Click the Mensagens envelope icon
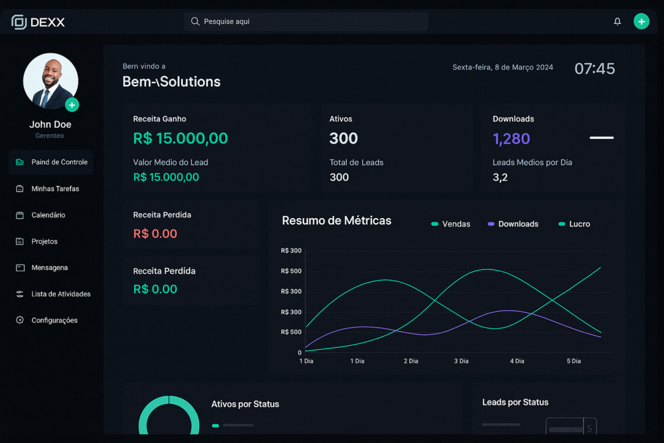 [x=19, y=268]
